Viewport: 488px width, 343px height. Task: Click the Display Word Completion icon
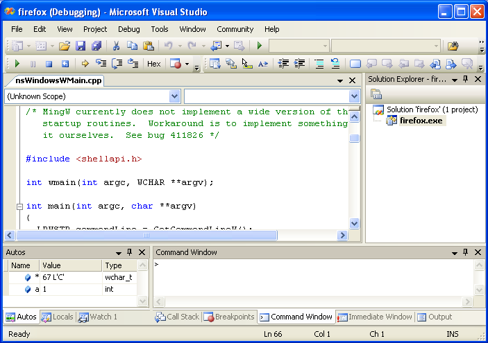(x=263, y=64)
